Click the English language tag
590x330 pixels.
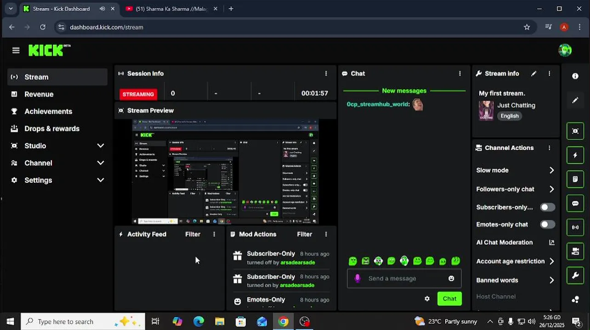point(510,116)
